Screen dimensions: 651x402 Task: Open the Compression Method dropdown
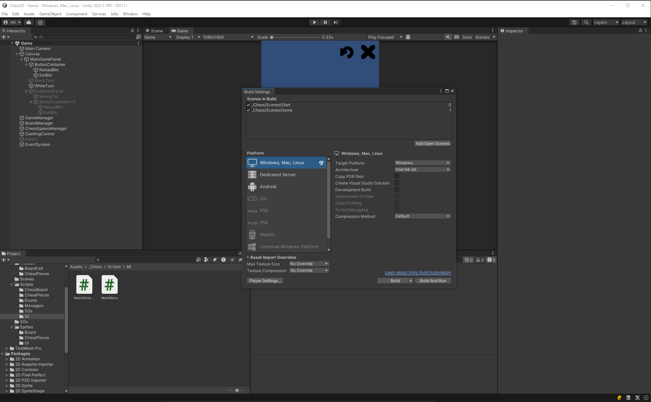422,216
